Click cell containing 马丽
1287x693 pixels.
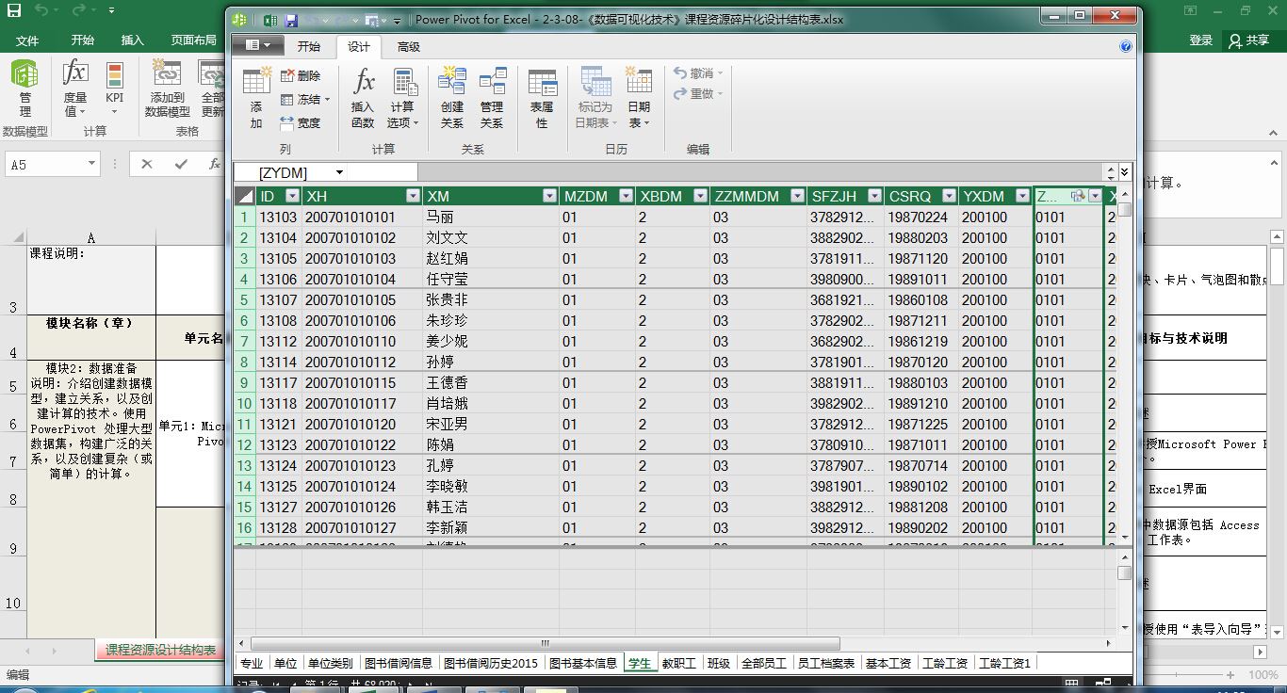tap(490, 217)
